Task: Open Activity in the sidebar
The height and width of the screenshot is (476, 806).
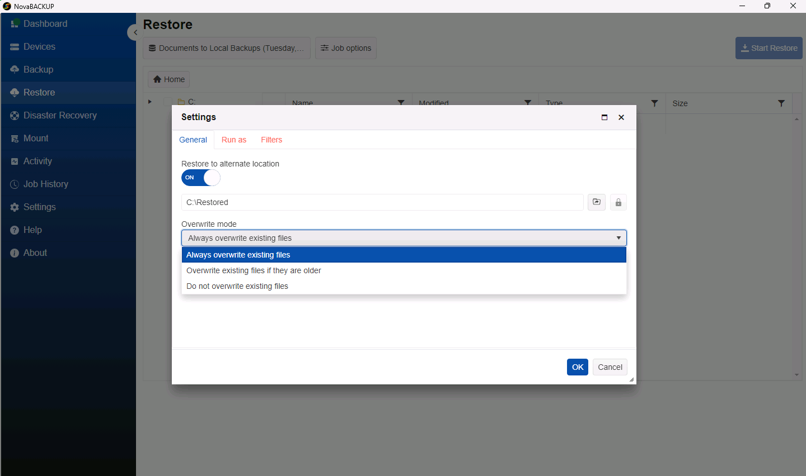Action: (x=68, y=161)
